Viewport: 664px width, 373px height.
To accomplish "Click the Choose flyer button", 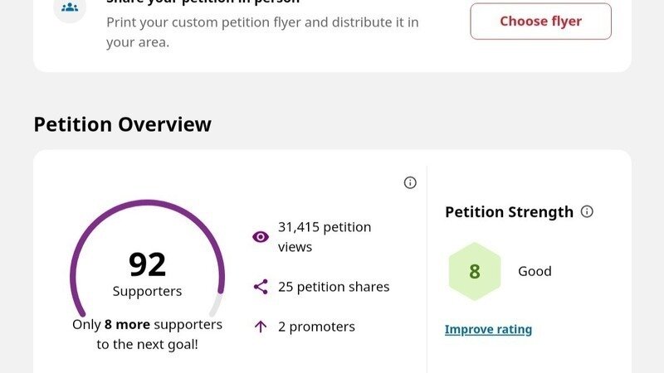I will pyautogui.click(x=540, y=22).
